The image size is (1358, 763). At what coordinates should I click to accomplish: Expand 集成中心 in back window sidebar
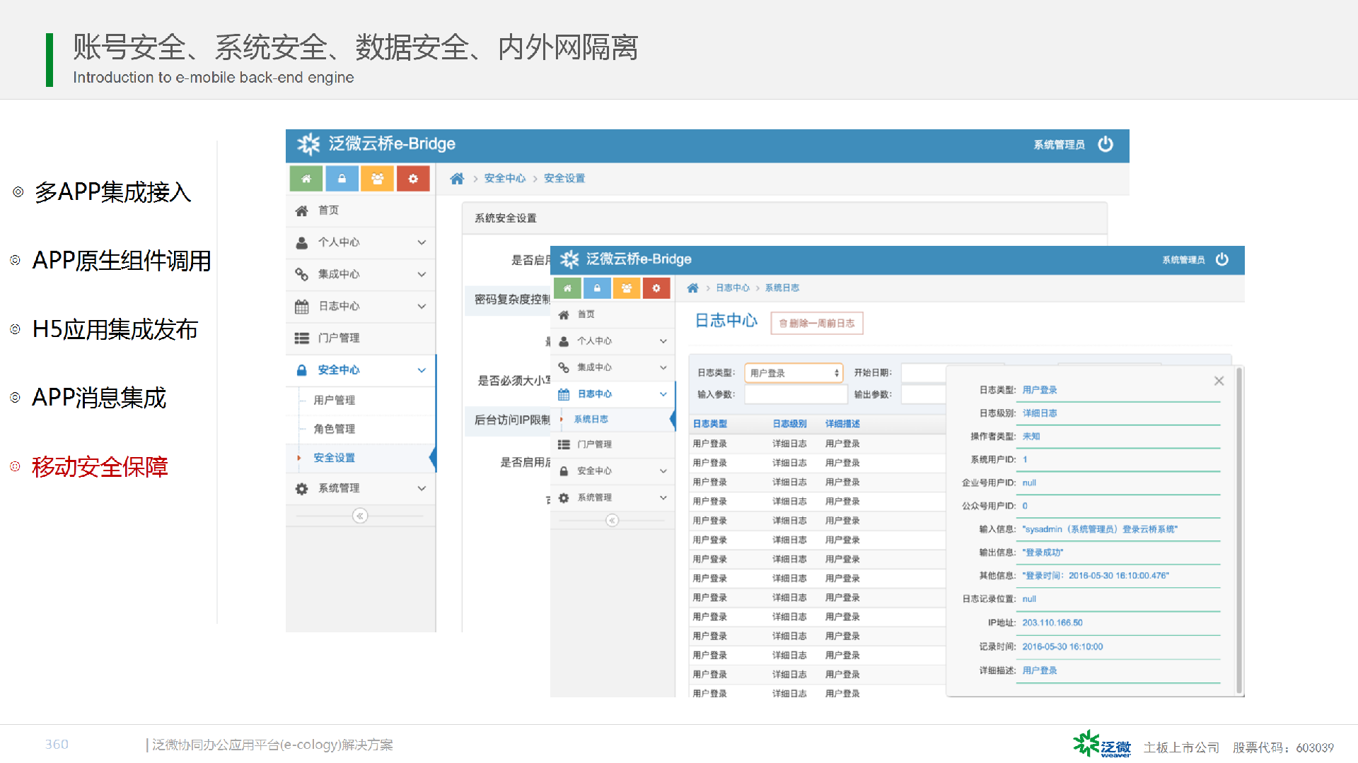coord(361,274)
